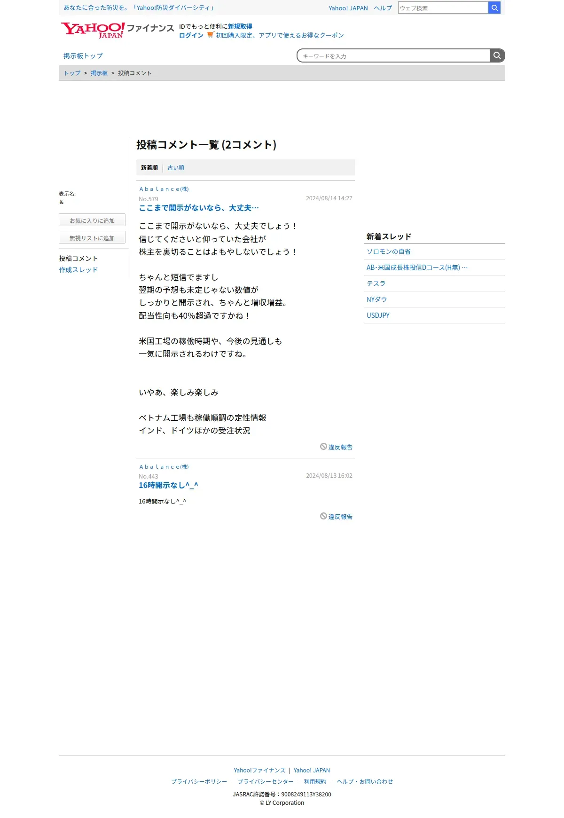Focus the ウェブ検索 input field
This screenshot has width=564, height=818.
point(443,8)
